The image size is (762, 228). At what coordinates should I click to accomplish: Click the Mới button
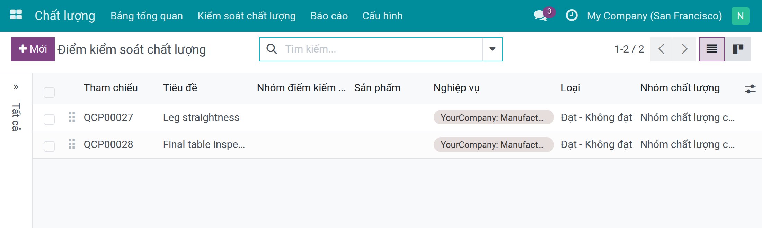pos(33,49)
